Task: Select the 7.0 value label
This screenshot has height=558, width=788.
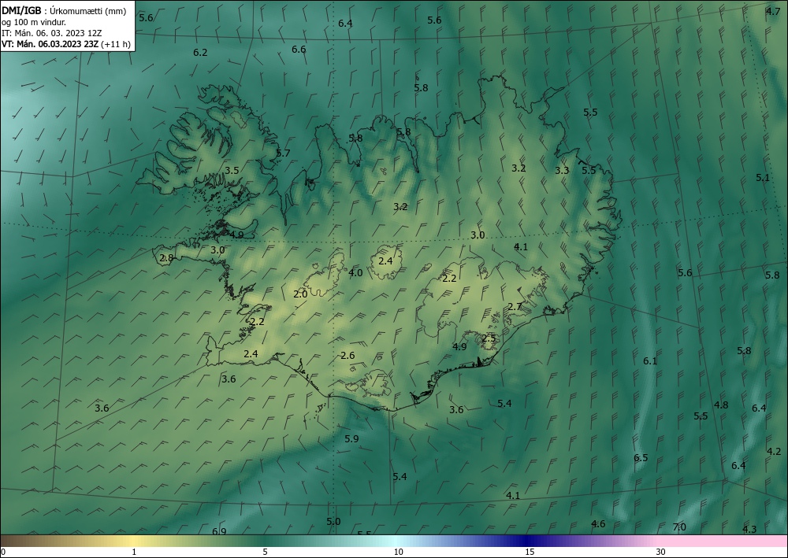Action: 679,527
